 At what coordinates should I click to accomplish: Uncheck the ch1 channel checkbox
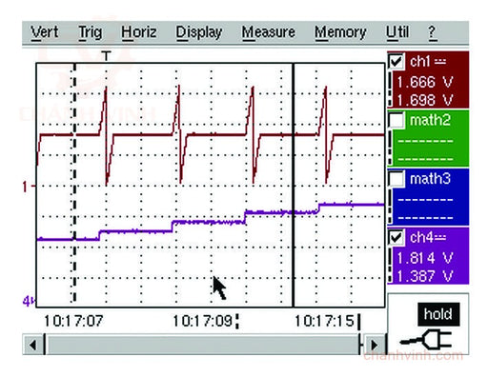(x=396, y=61)
